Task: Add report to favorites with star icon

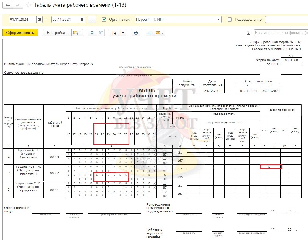Action: (29, 5)
